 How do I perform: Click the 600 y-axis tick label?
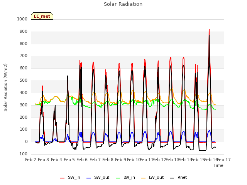click(24, 68)
